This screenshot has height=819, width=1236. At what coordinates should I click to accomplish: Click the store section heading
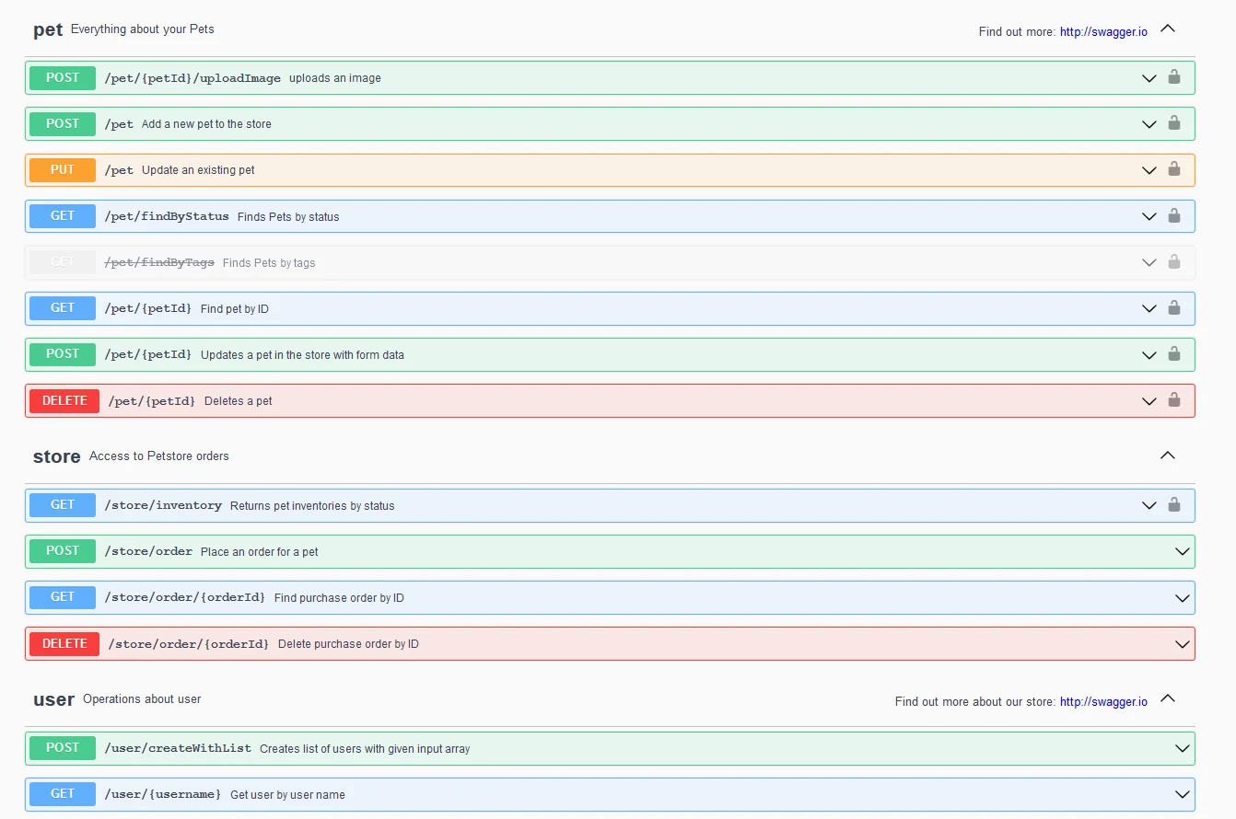(x=56, y=456)
